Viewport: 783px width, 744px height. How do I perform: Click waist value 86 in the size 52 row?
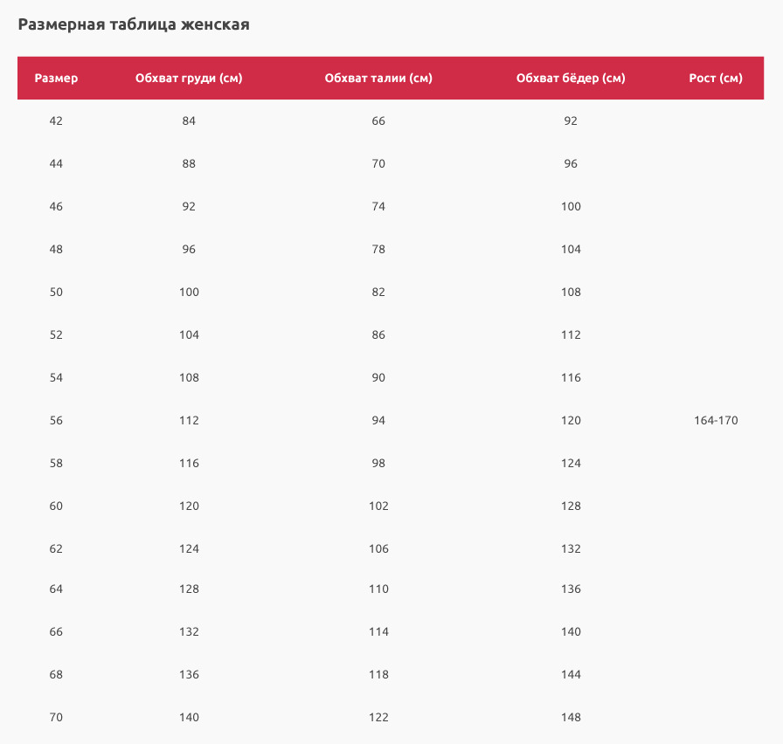pyautogui.click(x=378, y=335)
